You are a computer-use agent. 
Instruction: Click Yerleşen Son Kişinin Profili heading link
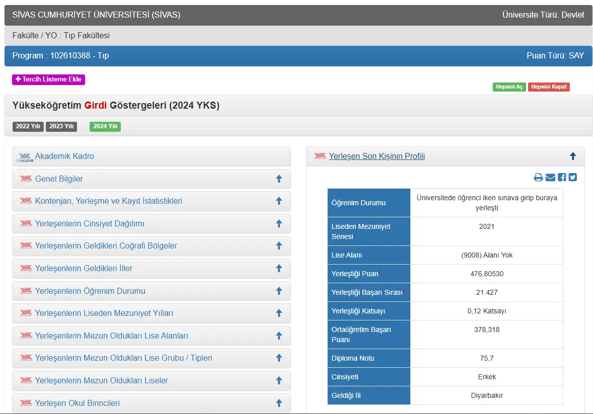click(x=377, y=156)
